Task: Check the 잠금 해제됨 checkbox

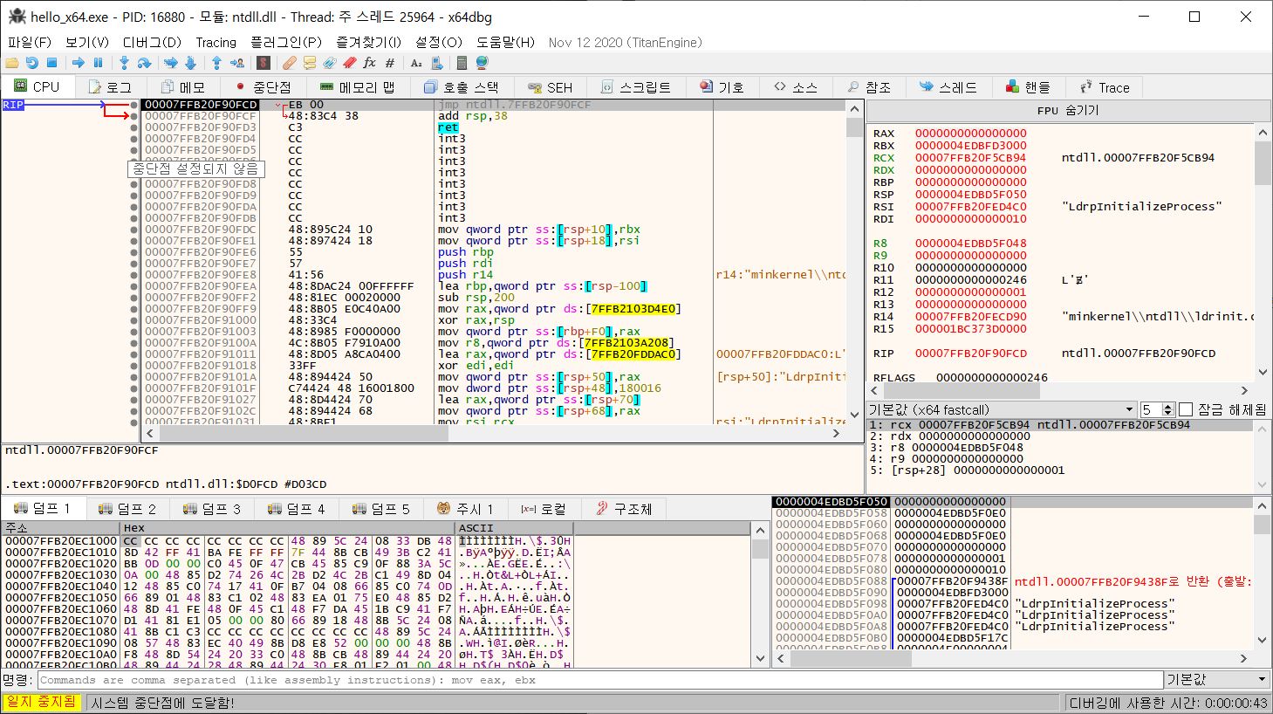Action: (x=1186, y=409)
